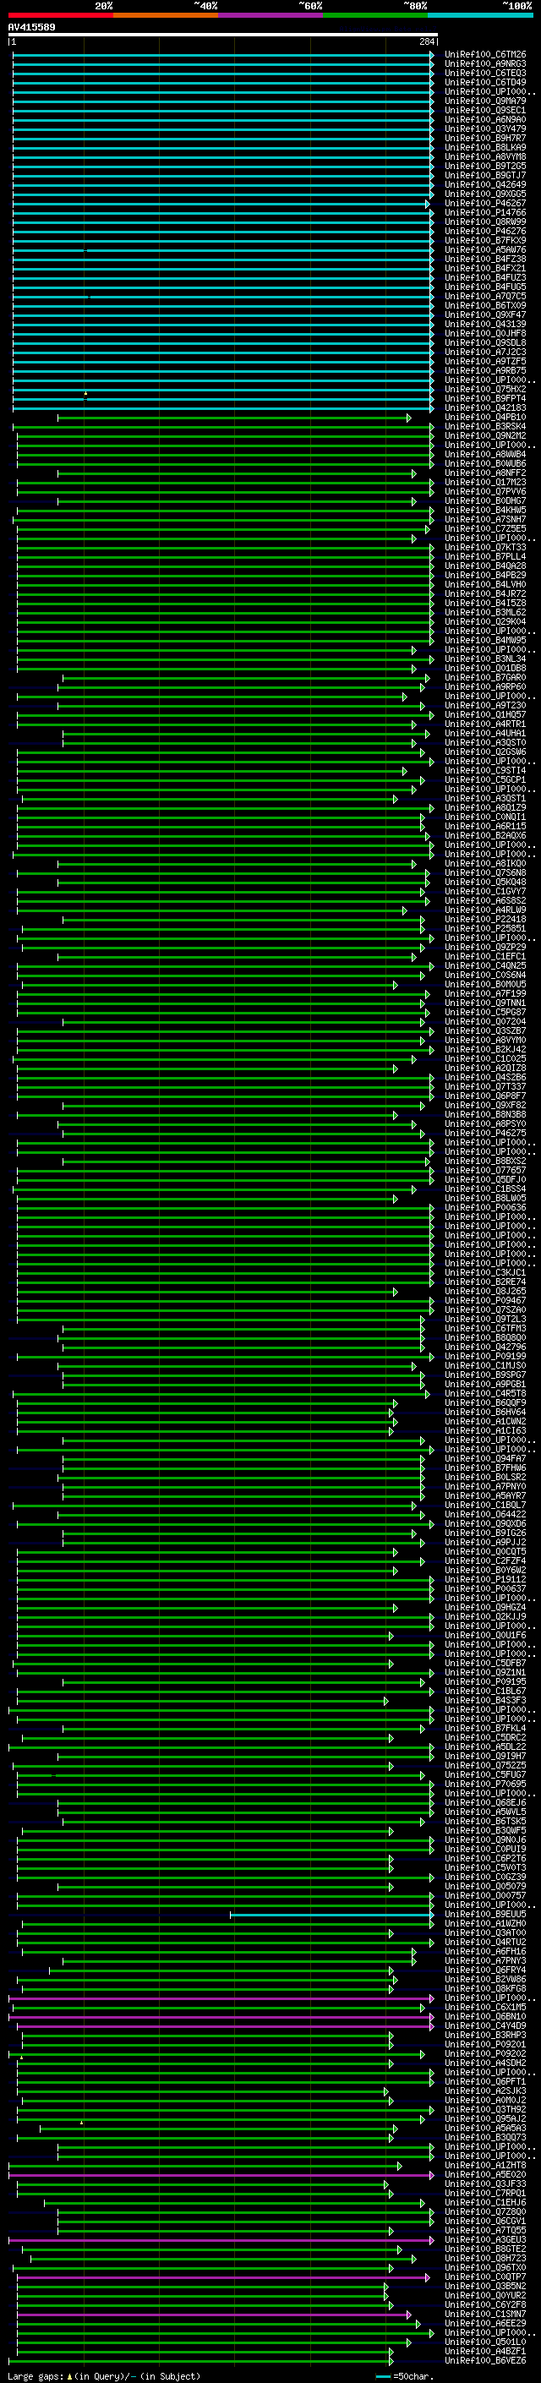Image resolution: width=541 pixels, height=2383 pixels.
Task: Click label UniRef100_B7FKX9
Action: tap(485, 241)
